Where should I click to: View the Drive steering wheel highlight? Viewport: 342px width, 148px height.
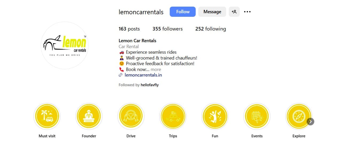coord(131,116)
